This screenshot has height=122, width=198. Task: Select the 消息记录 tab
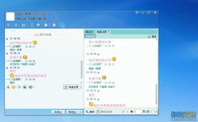[x=102, y=32]
